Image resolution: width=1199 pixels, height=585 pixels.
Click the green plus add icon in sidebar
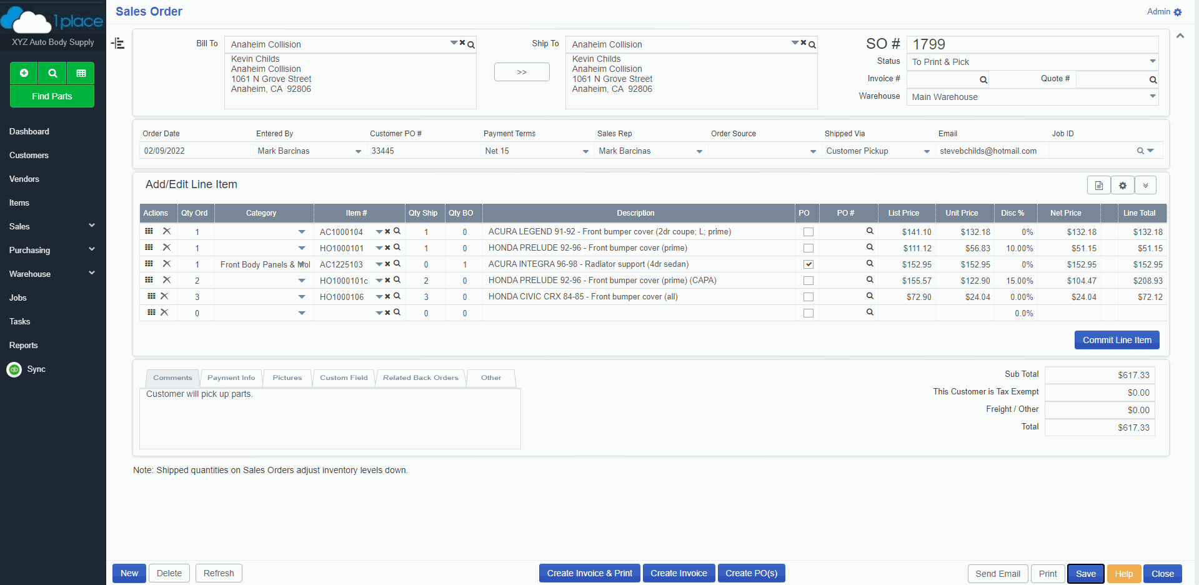[x=24, y=73]
